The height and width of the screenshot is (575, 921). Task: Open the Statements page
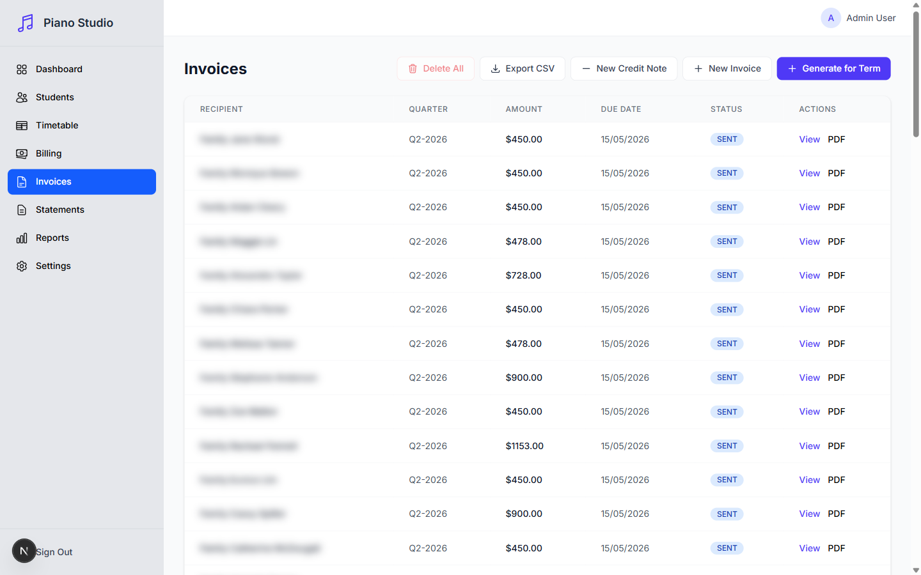82,210
